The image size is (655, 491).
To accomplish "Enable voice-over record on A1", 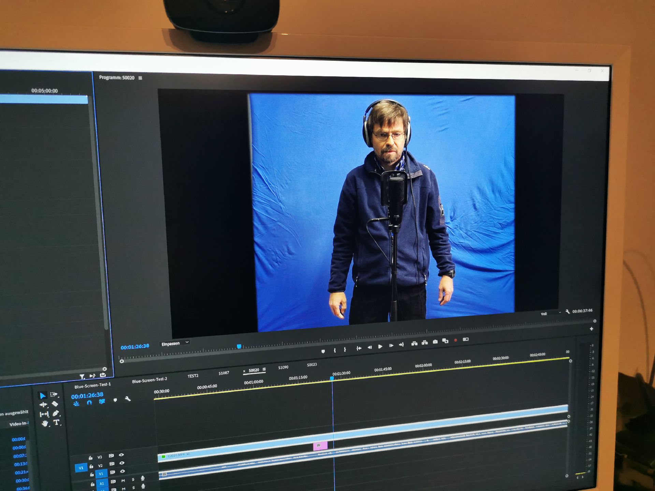I will [143, 478].
